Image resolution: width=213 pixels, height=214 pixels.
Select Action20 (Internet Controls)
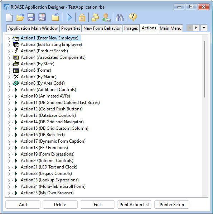47,161
